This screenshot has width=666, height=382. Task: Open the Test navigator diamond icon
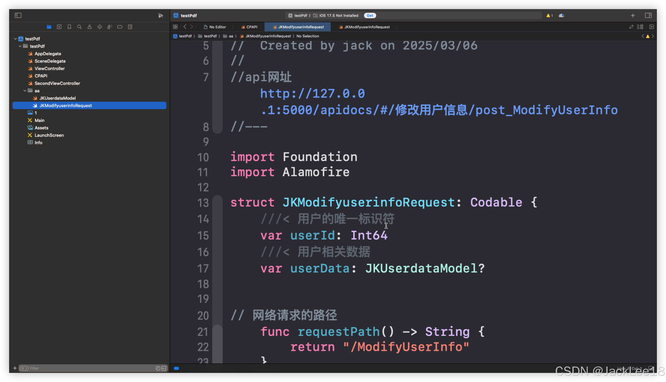click(x=100, y=27)
